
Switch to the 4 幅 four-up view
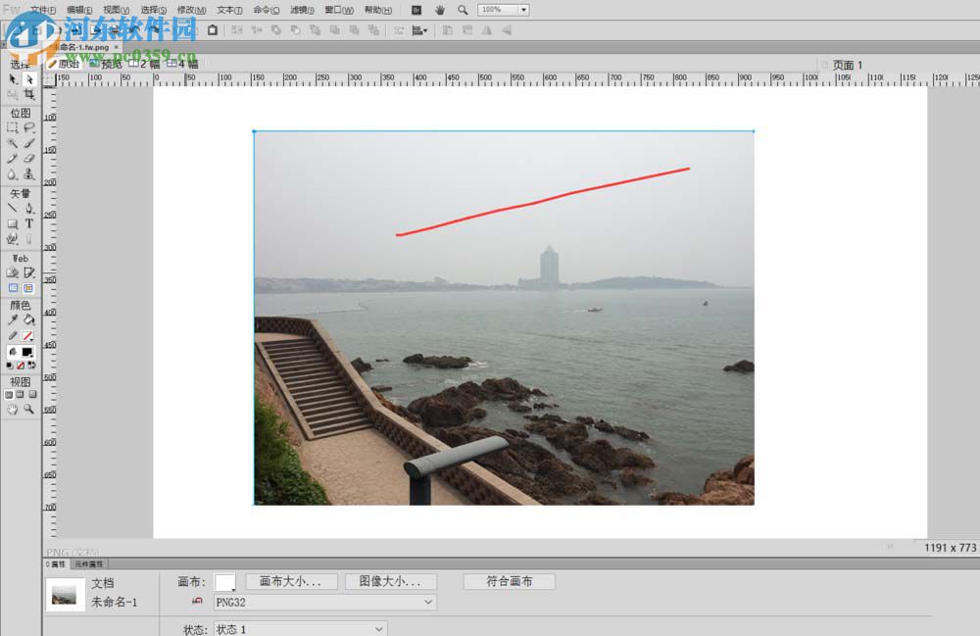coord(182,64)
